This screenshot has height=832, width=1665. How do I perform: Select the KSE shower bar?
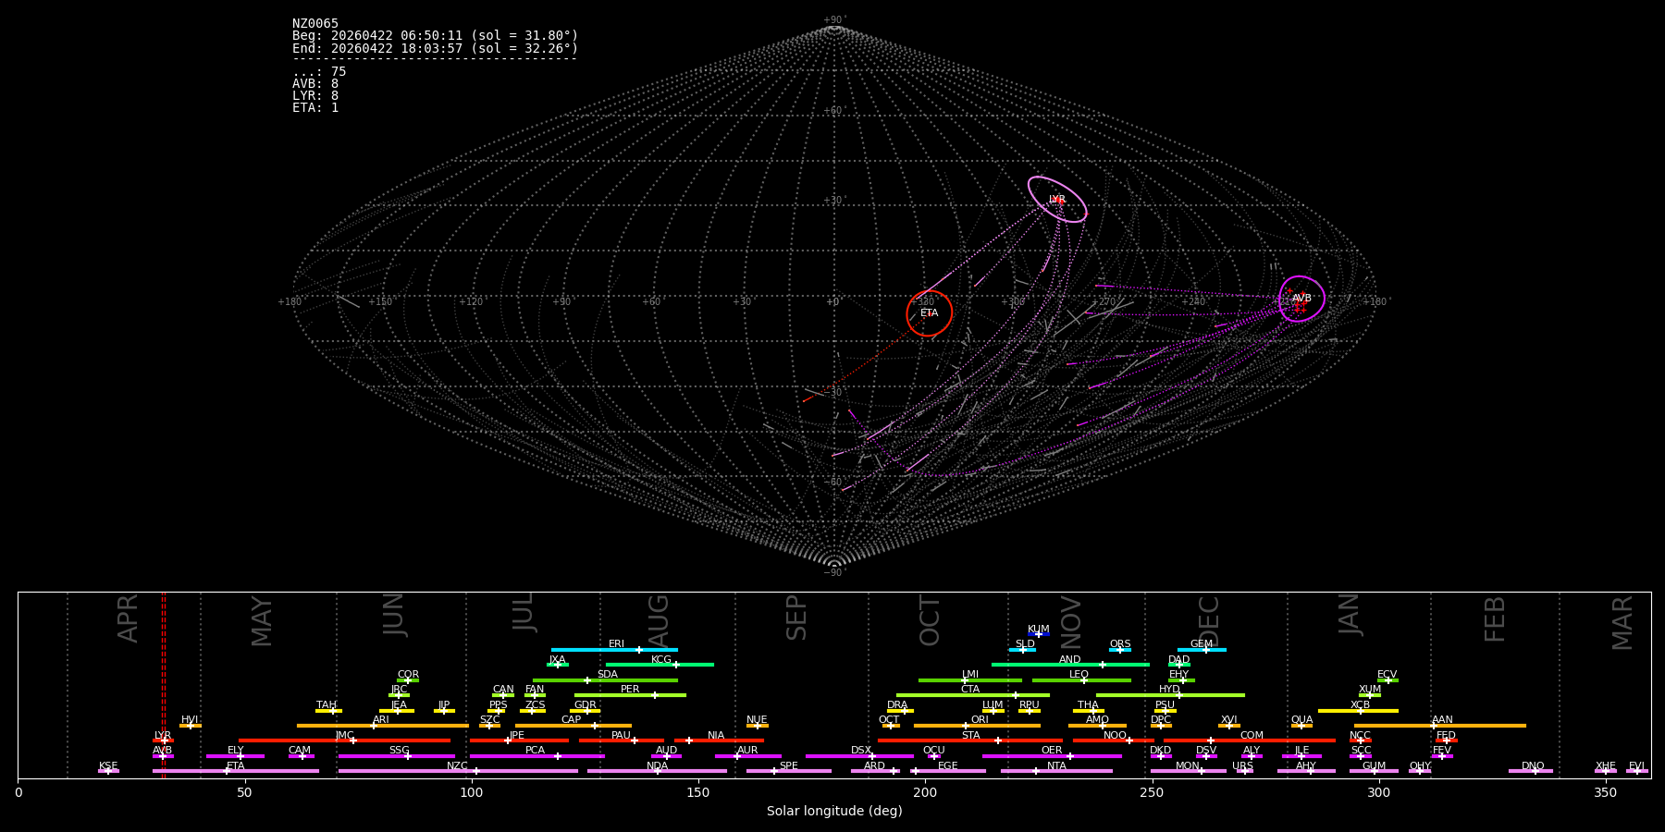108,771
